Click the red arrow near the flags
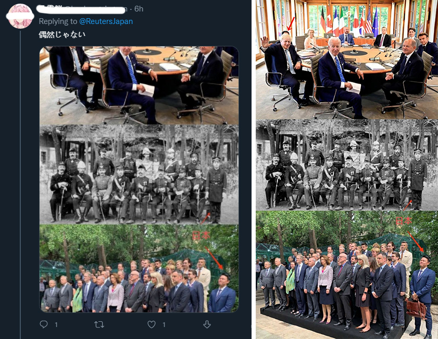The width and height of the screenshot is (438, 339). click(291, 23)
